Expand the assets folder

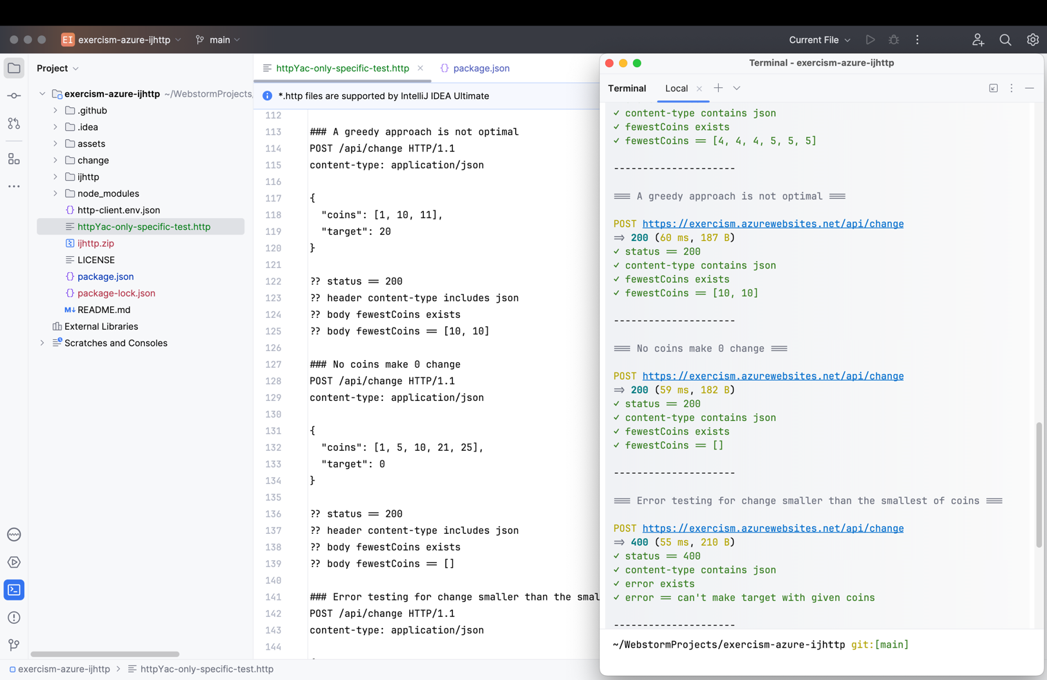55,143
